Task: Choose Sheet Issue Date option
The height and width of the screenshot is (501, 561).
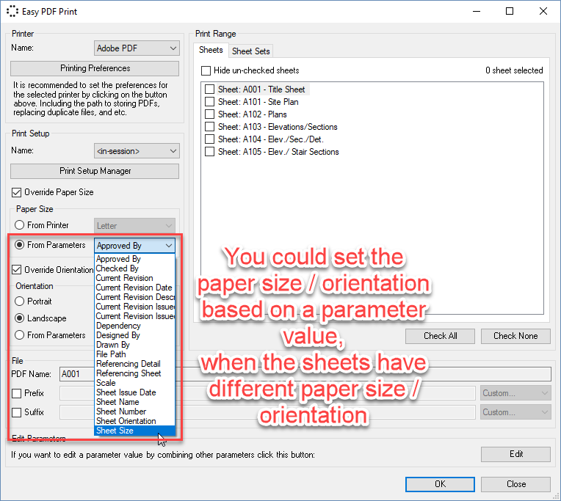Action: click(135, 392)
